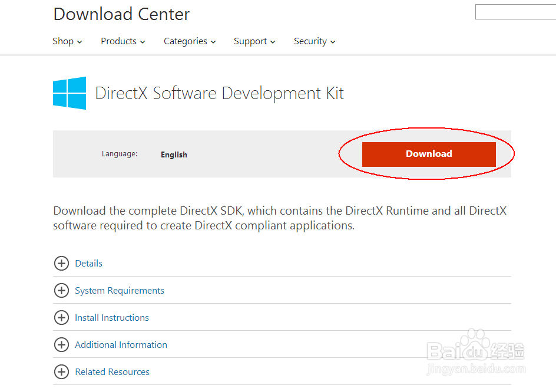The height and width of the screenshot is (388, 556).
Task: Click the plus icon beside System Requirements
Action: [x=62, y=291]
